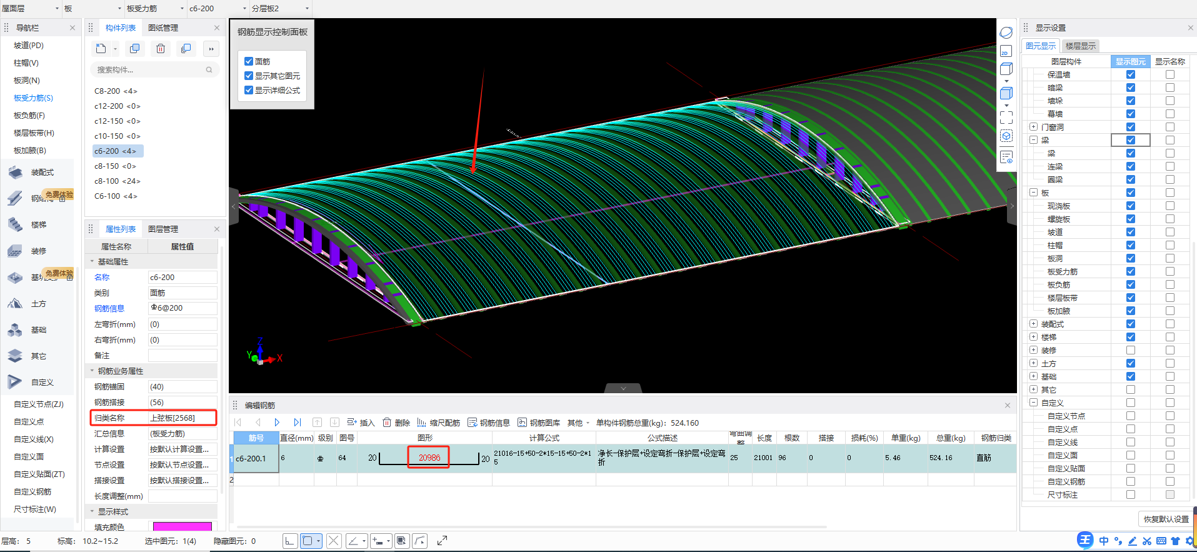Uncheck 显示详细公式 checkbox
1197x552 pixels.
pyautogui.click(x=249, y=90)
